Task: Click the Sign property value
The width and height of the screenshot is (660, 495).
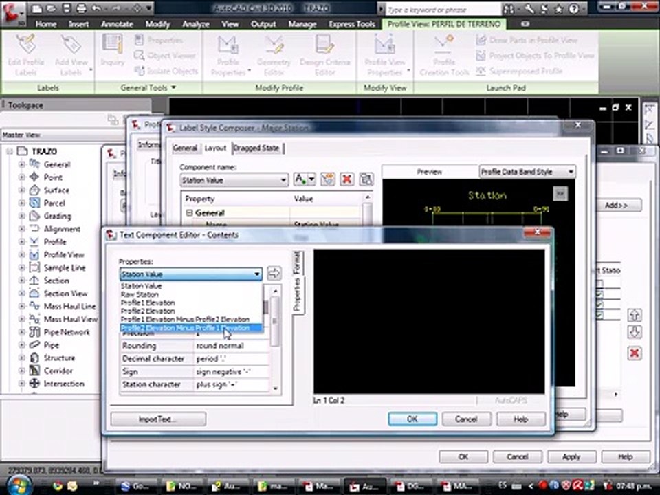Action: (x=231, y=372)
